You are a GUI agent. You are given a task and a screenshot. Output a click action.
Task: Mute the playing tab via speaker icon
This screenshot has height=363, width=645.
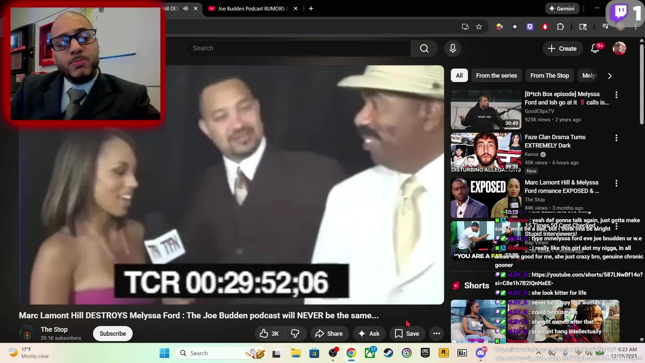click(x=185, y=9)
